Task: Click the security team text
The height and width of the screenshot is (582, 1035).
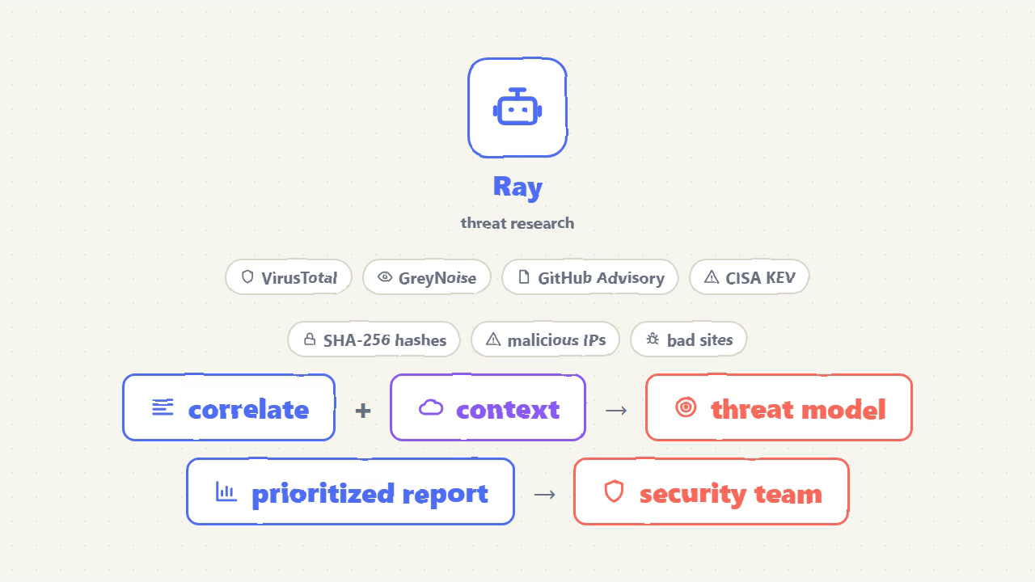Action: click(x=730, y=493)
